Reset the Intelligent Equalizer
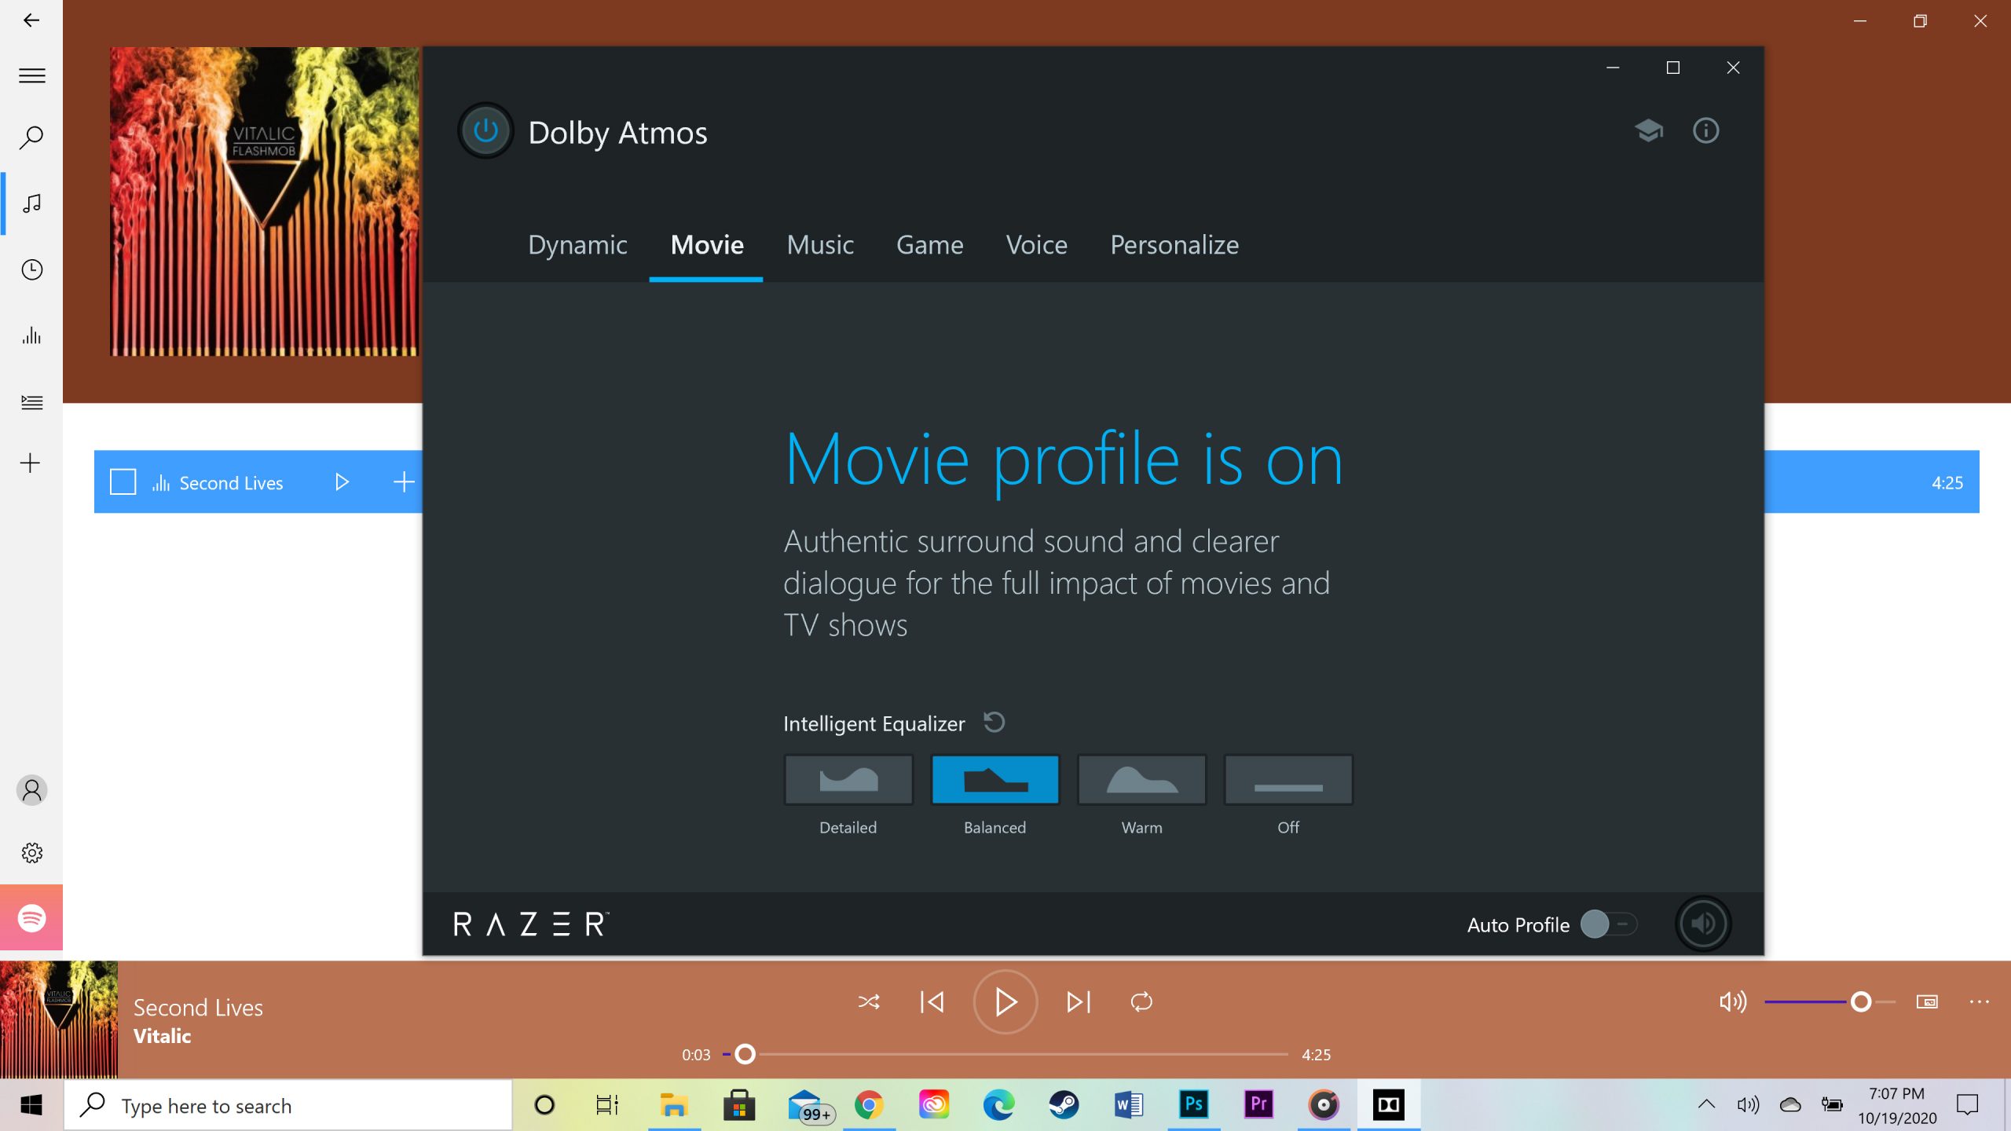Viewport: 2011px width, 1131px height. coord(995,722)
